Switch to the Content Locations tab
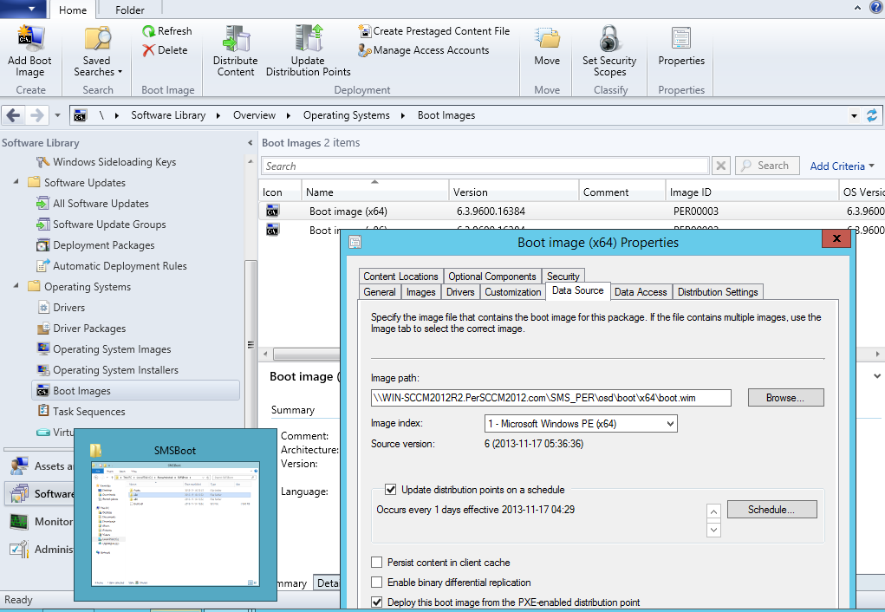 (400, 276)
